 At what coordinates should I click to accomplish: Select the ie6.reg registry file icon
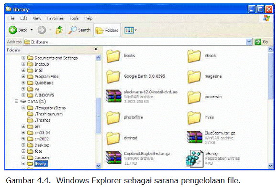[194, 158]
